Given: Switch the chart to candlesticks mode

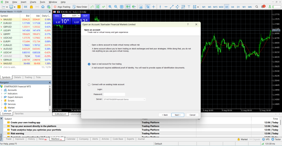Looking at the screenshot, I should (98, 7).
